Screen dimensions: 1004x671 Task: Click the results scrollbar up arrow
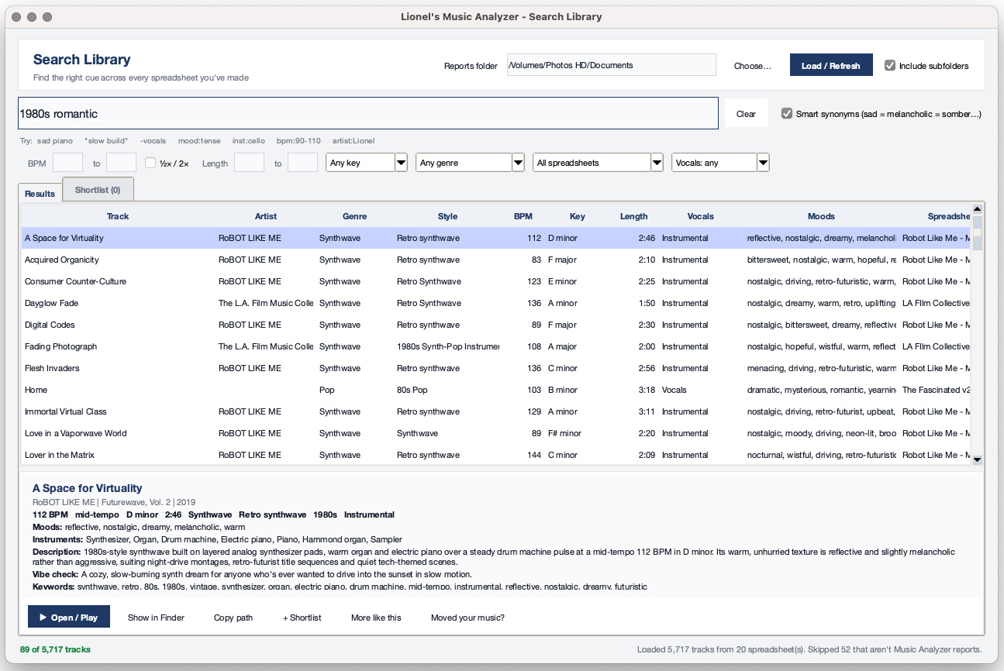(977, 208)
